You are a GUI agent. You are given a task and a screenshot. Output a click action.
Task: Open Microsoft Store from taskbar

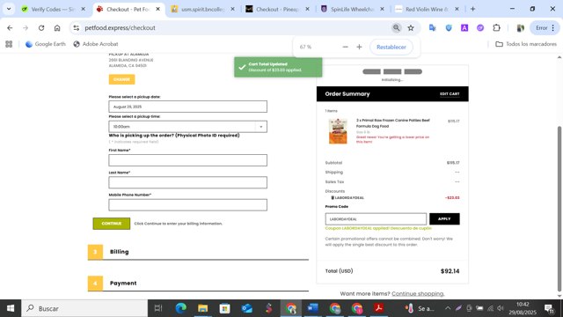click(225, 308)
